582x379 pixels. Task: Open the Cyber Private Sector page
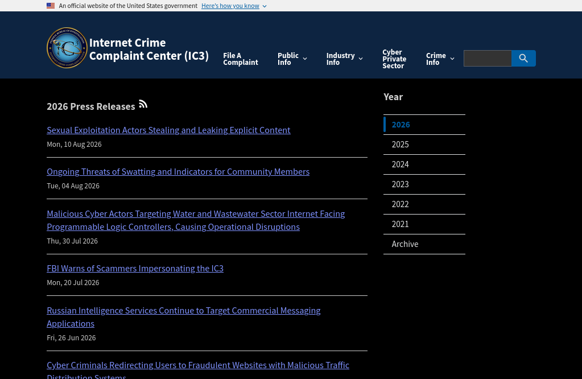point(394,59)
